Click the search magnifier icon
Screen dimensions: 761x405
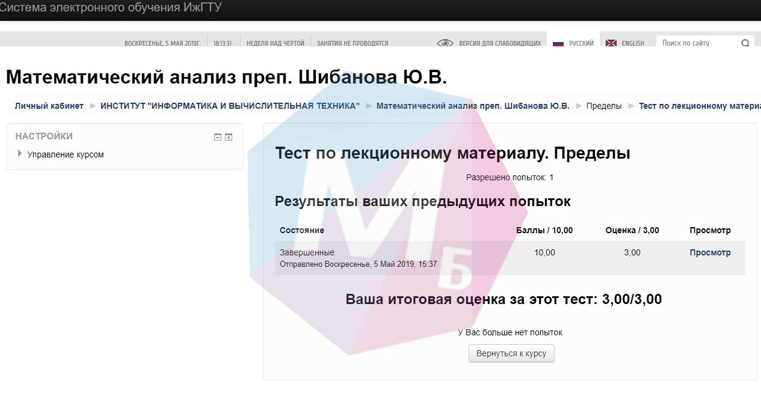pyautogui.click(x=745, y=43)
